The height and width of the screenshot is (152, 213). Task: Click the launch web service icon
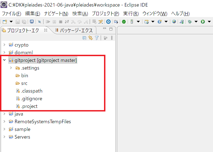point(182,22)
